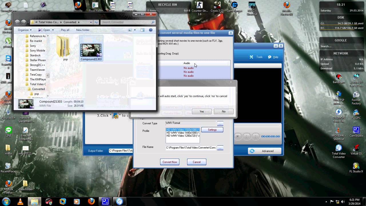Open profile Settings in convert dialog

(x=212, y=130)
